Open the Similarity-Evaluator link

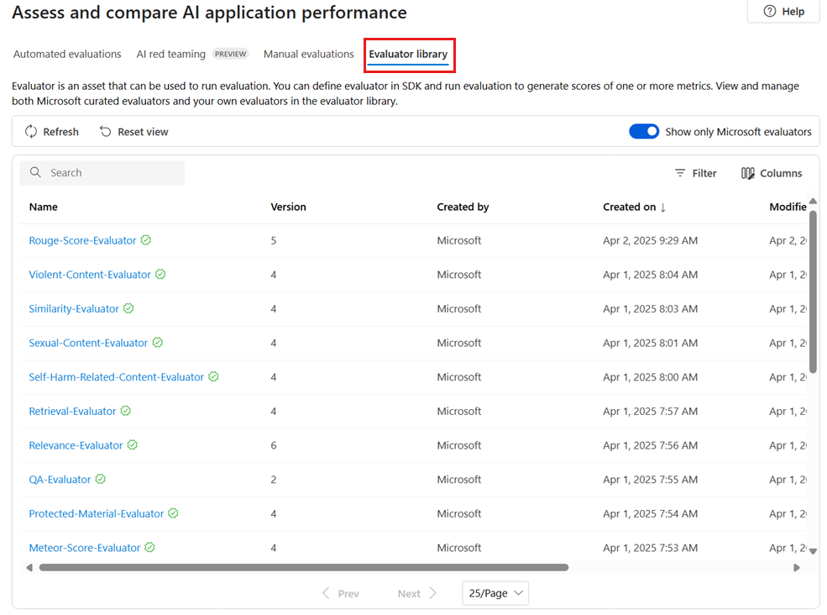pyautogui.click(x=74, y=309)
